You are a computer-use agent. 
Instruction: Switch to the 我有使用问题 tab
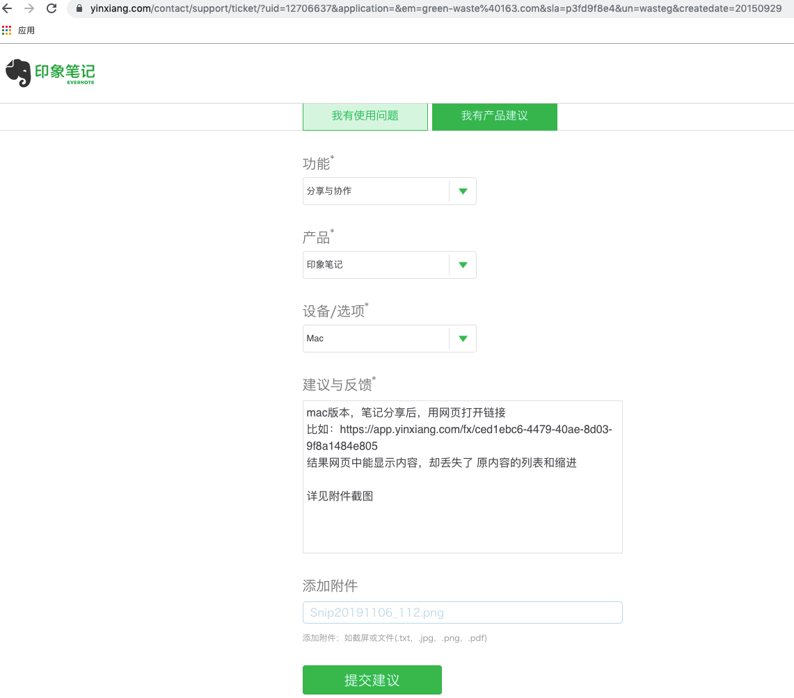coord(365,116)
